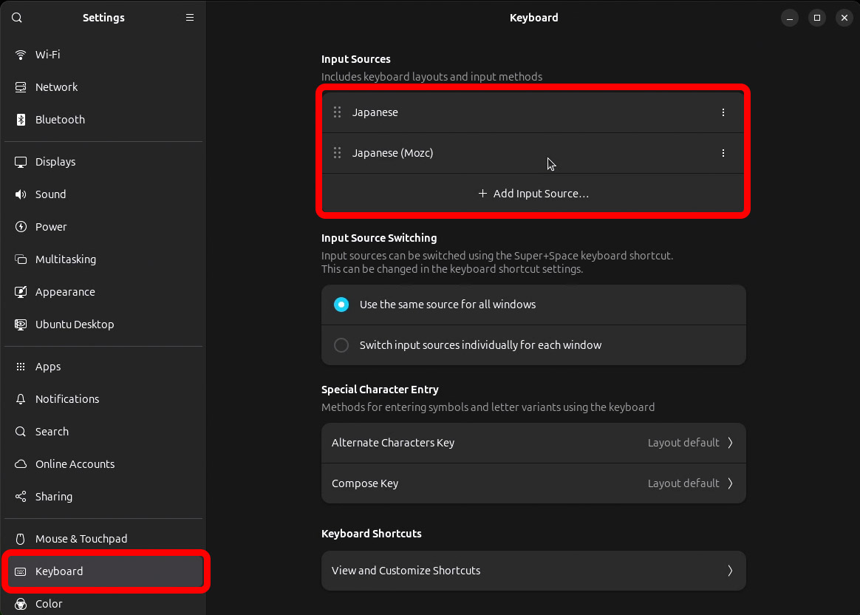The image size is (860, 615).
Task: Go to Network settings panel
Action: [103, 86]
